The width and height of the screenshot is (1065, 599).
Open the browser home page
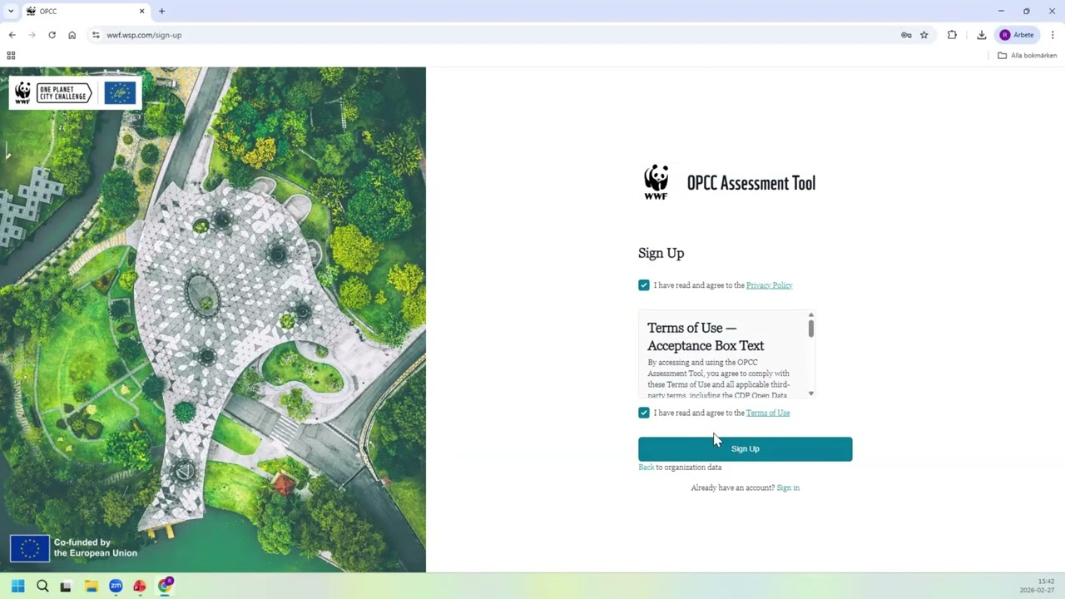point(72,35)
